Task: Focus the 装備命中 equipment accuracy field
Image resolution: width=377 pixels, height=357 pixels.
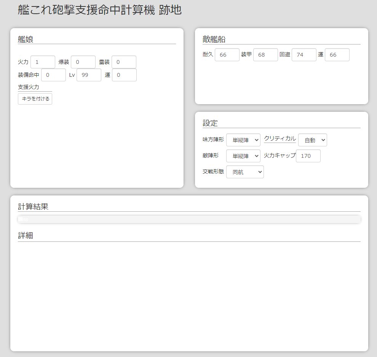Action: click(53, 75)
